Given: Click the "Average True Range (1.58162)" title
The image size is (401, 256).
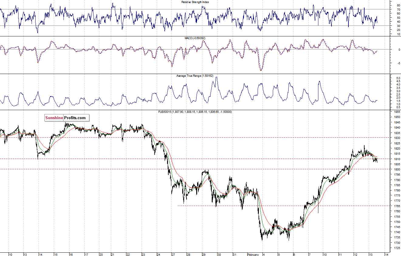Looking at the screenshot, I should [195, 76].
